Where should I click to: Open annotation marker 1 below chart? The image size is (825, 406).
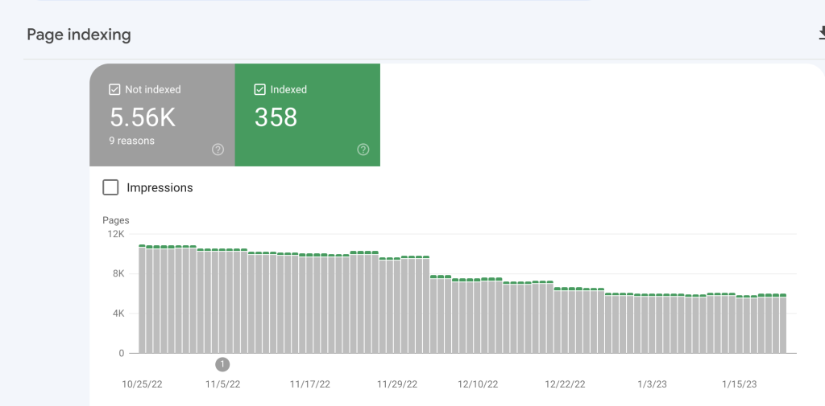222,363
